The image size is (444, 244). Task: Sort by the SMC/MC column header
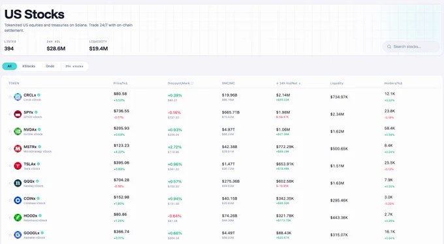(x=229, y=84)
